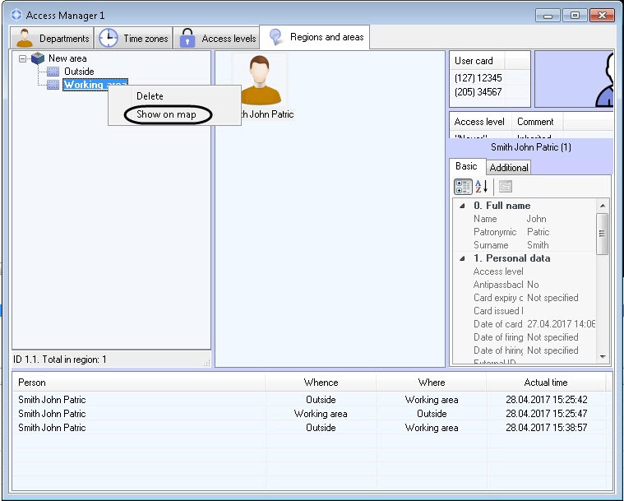Switch to the Additional tab

pos(509,168)
